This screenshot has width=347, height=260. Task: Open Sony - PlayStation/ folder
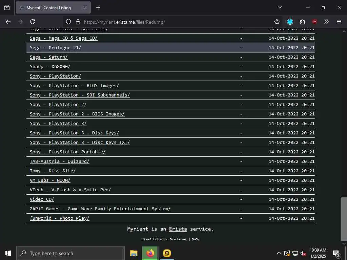[56, 76]
